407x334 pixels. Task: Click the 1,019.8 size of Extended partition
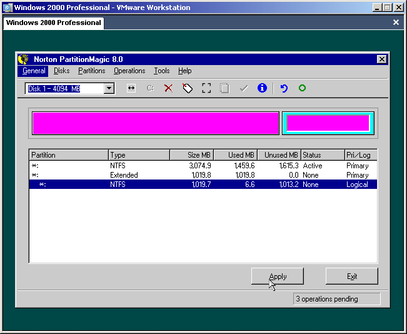pos(201,175)
